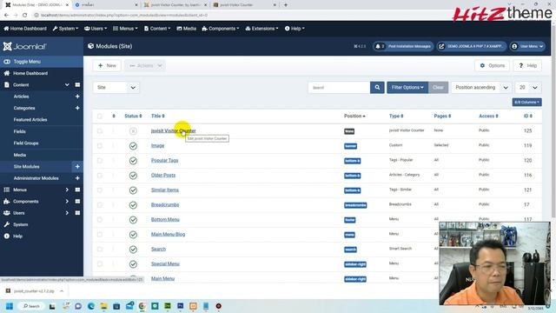Open the Actions dropdown
The image size is (556, 313).
click(x=145, y=66)
